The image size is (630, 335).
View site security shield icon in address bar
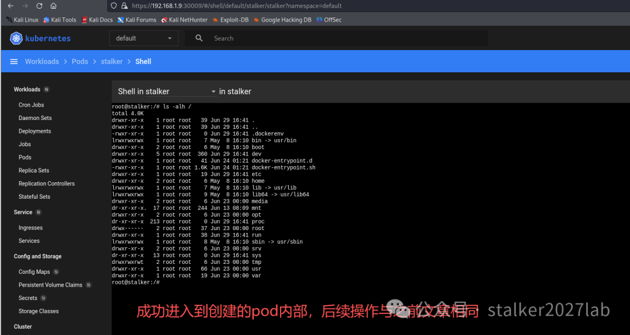pyautogui.click(x=114, y=6)
